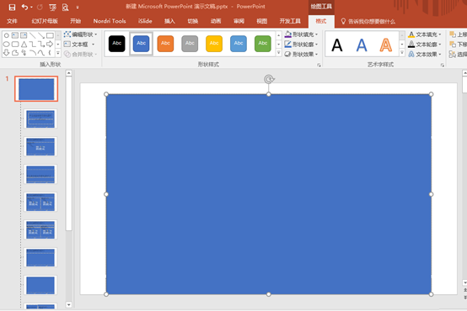This screenshot has height=311, width=467.
Task: Switch to the 插入 ribbon tab
Action: [x=169, y=21]
